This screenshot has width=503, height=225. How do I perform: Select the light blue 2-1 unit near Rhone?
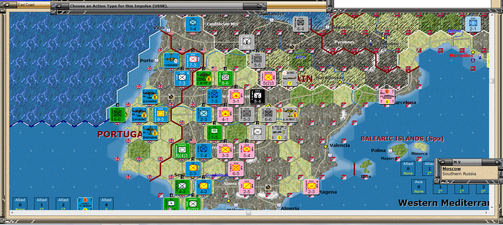coord(473,24)
